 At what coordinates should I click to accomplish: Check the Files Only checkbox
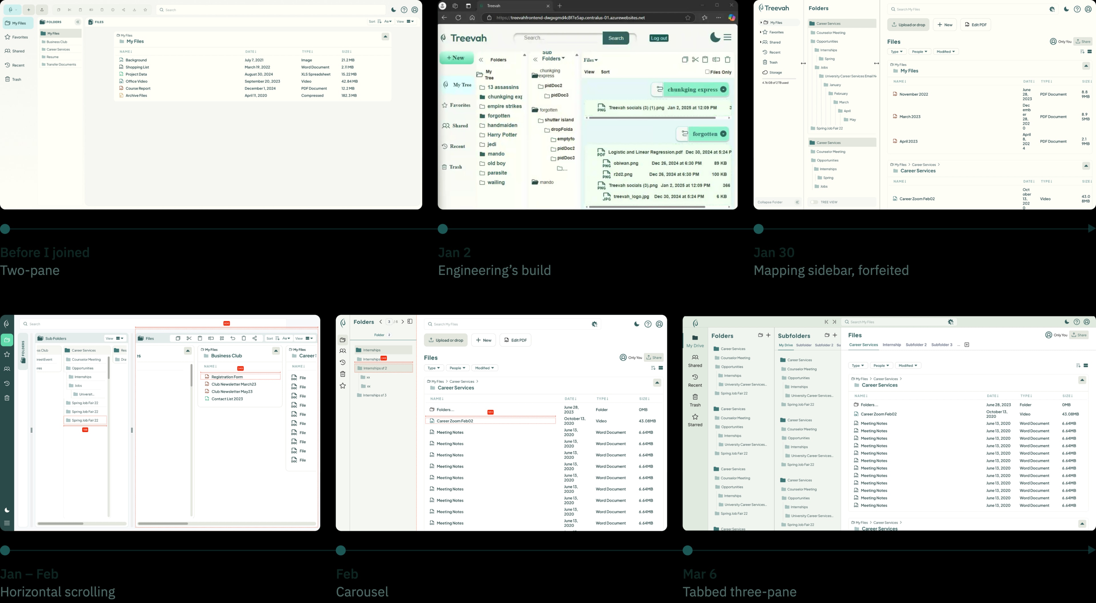click(x=707, y=72)
